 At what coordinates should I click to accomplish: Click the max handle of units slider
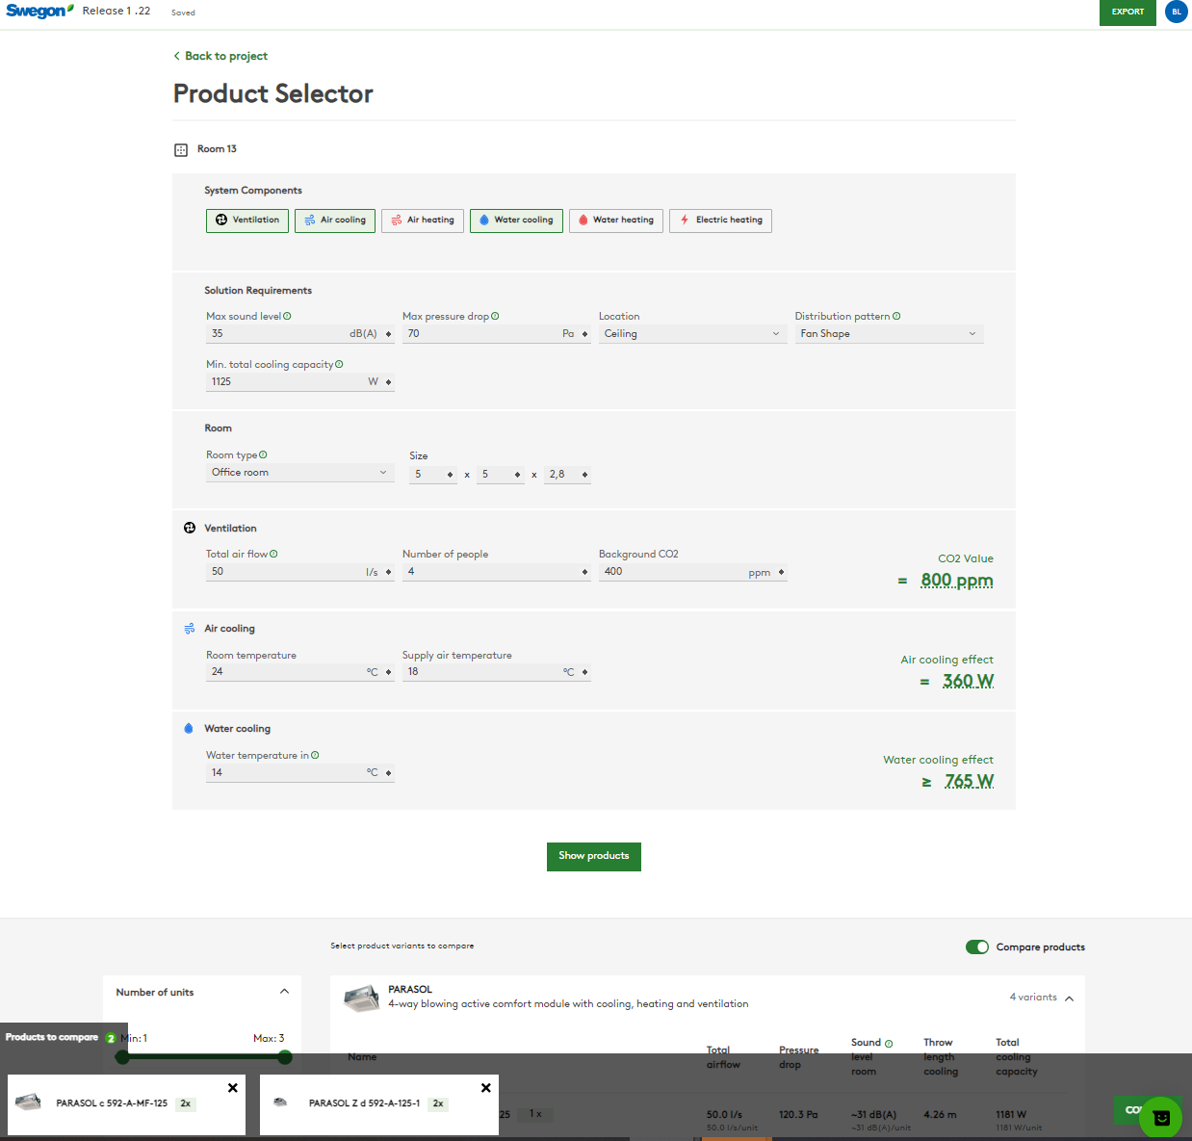pyautogui.click(x=285, y=1057)
